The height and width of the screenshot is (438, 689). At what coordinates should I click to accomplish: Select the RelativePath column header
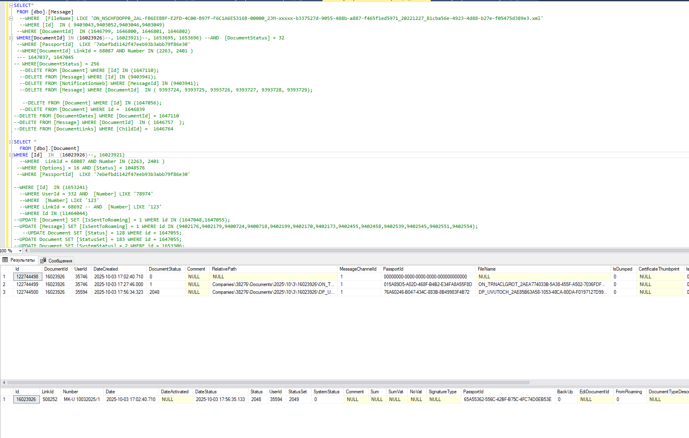[274, 269]
